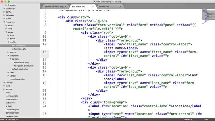
Task: Select line number 8 in gutter
Action: (x=45, y=25)
